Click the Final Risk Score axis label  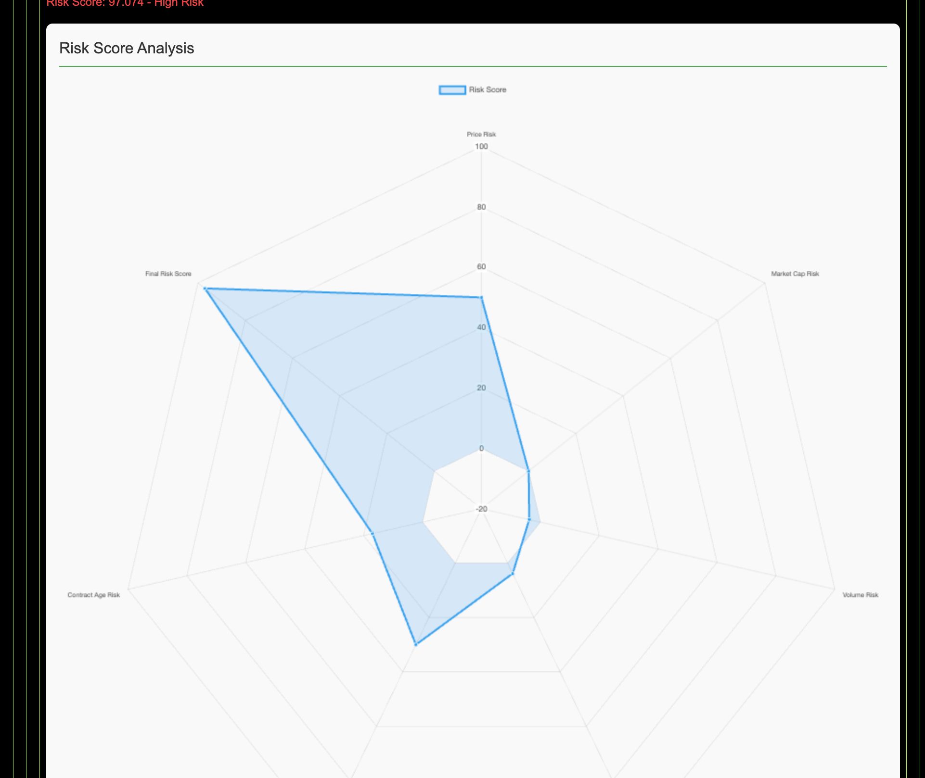click(168, 274)
